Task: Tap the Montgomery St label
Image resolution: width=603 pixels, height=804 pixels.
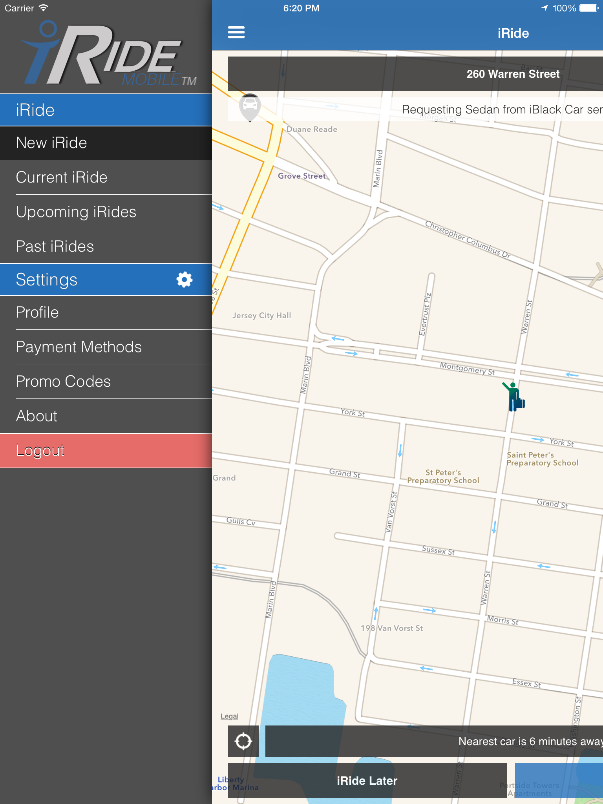Action: click(x=467, y=368)
